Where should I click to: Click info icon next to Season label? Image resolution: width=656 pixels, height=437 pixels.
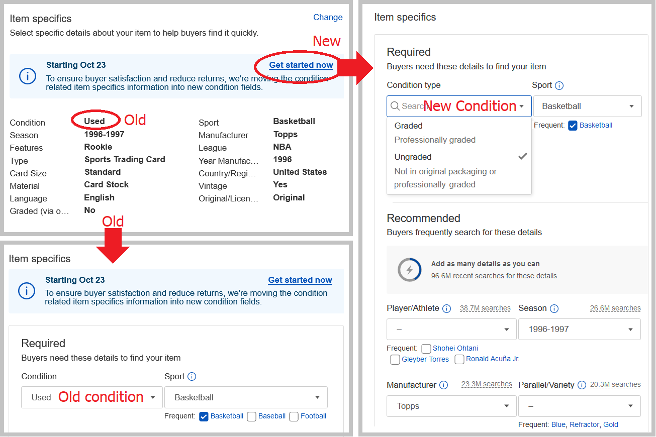point(554,308)
